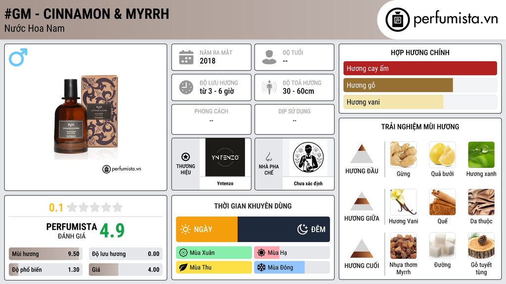The image size is (506, 284).
Task: Click the release year value 2018
Action: [208, 61]
